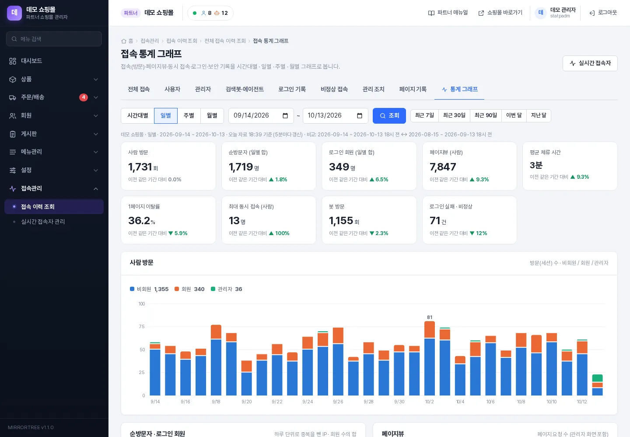Open 실시간 접속자 button at top right

coord(590,63)
